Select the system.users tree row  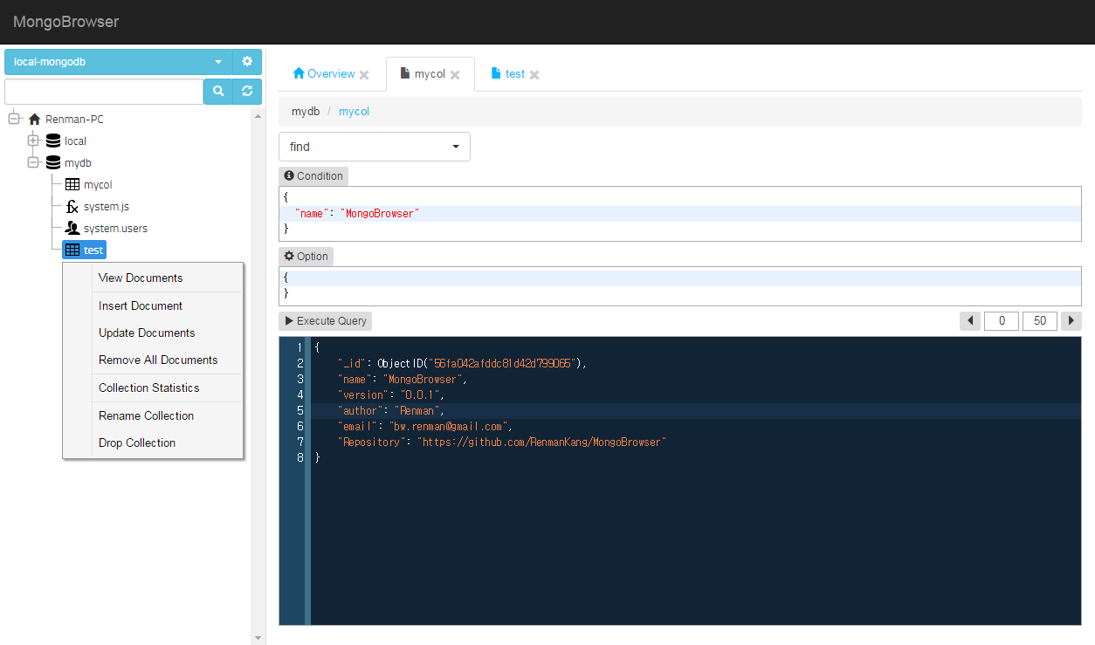click(115, 229)
